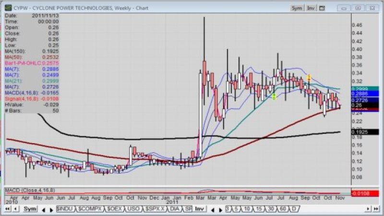Click the orange sell signal marker near September
Image resolution: width=384 pixels, height=216 pixels.
point(309,78)
